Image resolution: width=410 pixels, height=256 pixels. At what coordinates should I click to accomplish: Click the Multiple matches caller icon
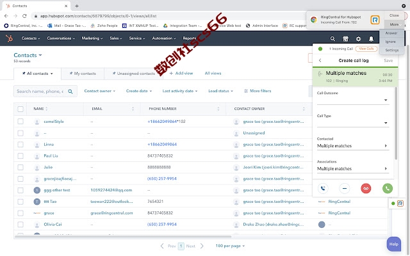click(320, 74)
